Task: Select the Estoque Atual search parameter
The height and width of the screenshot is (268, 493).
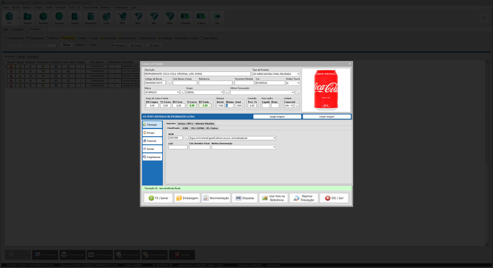Action: coord(127,38)
